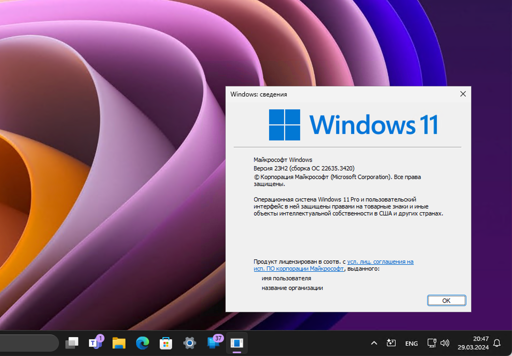Expand hidden system tray icons
512x356 pixels.
(x=374, y=343)
